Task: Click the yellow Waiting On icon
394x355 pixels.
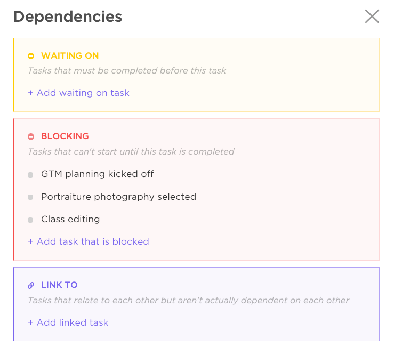Action: pyautogui.click(x=31, y=55)
